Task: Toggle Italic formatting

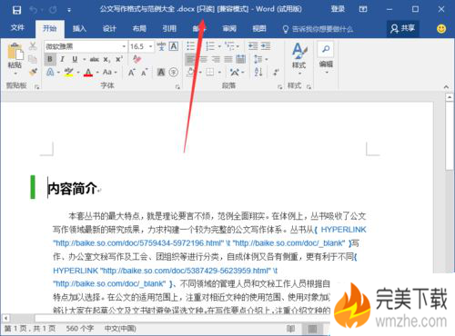Action: point(62,59)
